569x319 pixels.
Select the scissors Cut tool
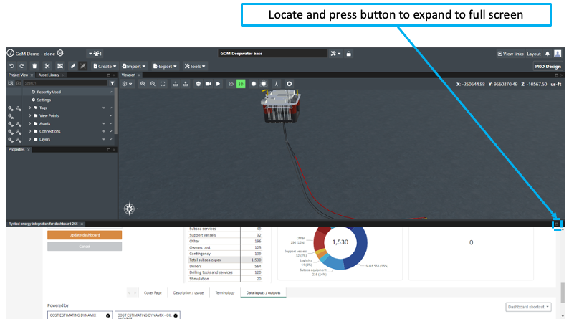(47, 66)
